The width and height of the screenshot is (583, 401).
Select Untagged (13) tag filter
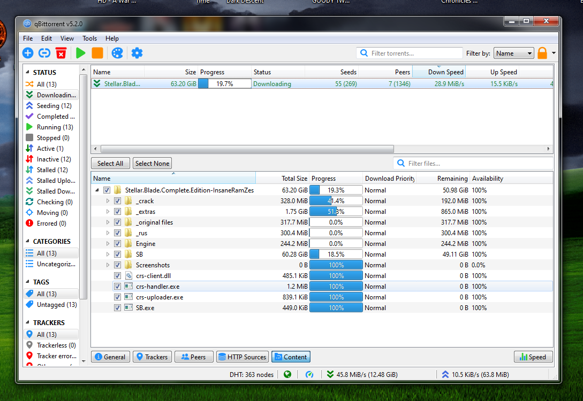(x=51, y=304)
